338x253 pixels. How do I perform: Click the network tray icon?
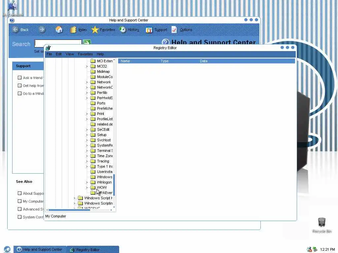click(x=309, y=249)
